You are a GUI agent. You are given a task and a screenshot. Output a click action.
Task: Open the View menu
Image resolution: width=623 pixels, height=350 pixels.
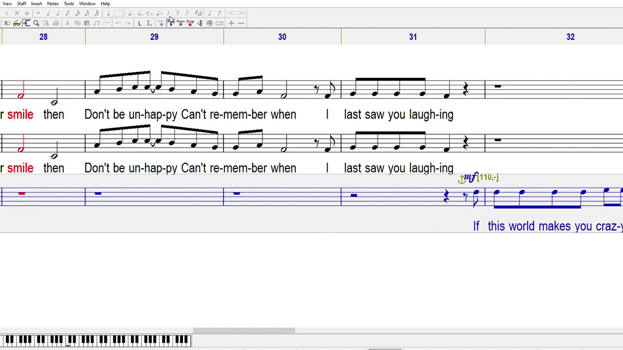point(7,3)
